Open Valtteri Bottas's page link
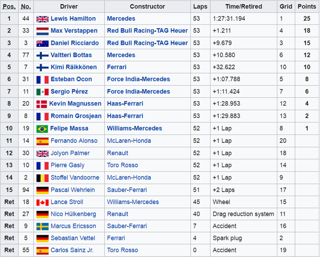This screenshot has height=257, width=320. (x=71, y=55)
